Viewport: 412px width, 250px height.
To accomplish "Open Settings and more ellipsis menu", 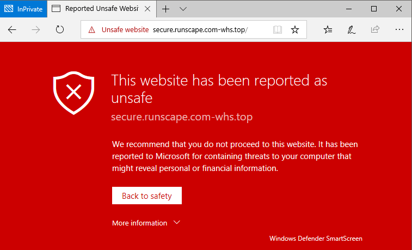I will (399, 29).
